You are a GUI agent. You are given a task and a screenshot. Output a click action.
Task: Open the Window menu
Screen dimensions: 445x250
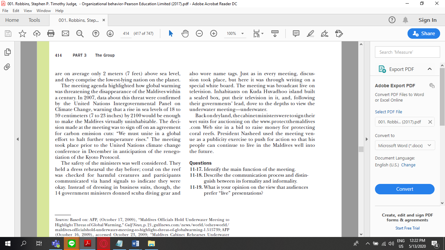pos(43,11)
